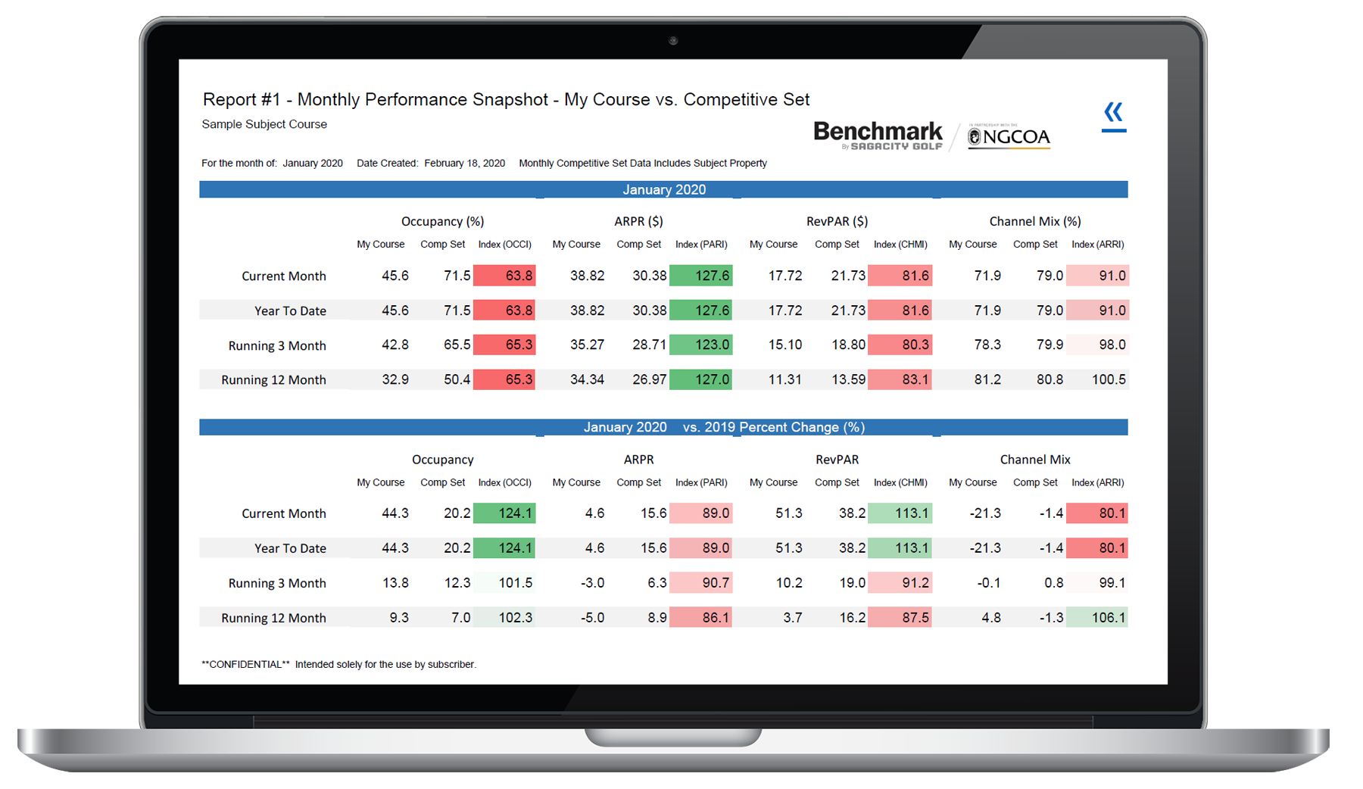1363x789 pixels.
Task: Click the My Course subheader under Occupancy
Action: [380, 244]
